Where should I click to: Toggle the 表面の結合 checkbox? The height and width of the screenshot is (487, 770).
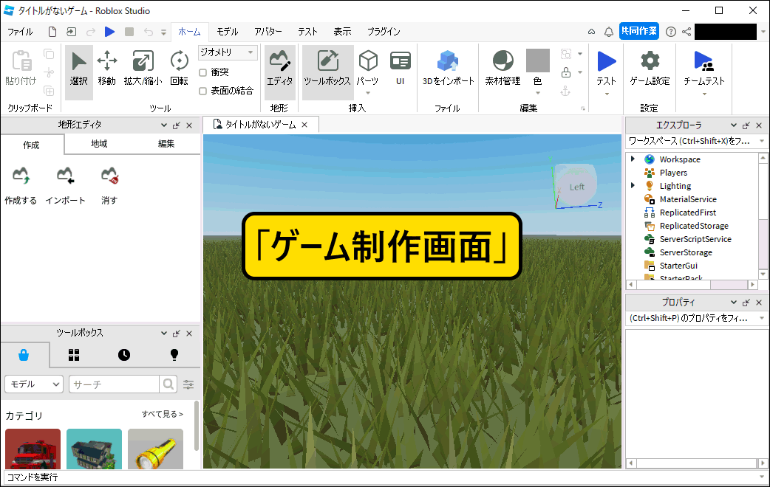pos(202,91)
